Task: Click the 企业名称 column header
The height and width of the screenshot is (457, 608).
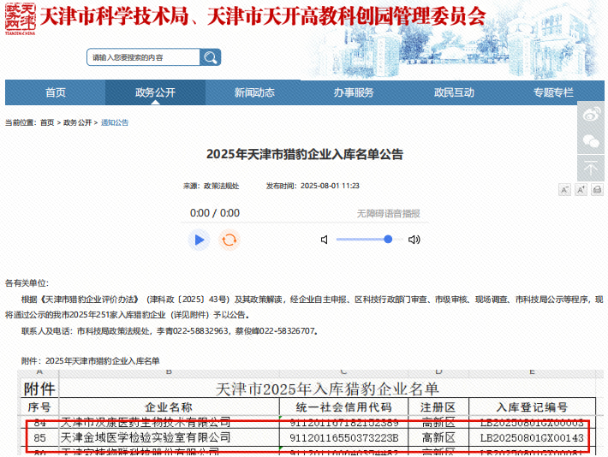Action: [169, 407]
